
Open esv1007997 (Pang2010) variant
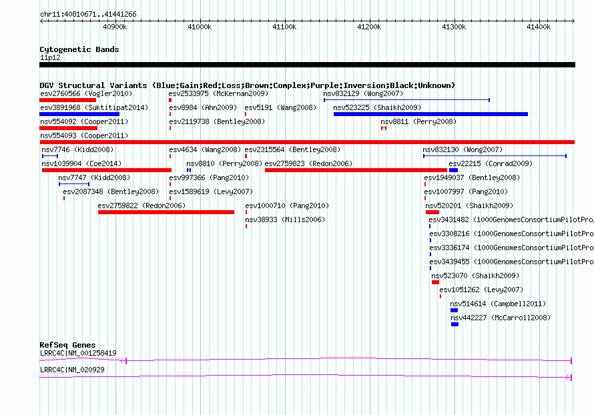coord(466,191)
